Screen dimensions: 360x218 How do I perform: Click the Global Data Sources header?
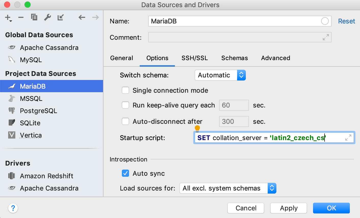(x=39, y=35)
